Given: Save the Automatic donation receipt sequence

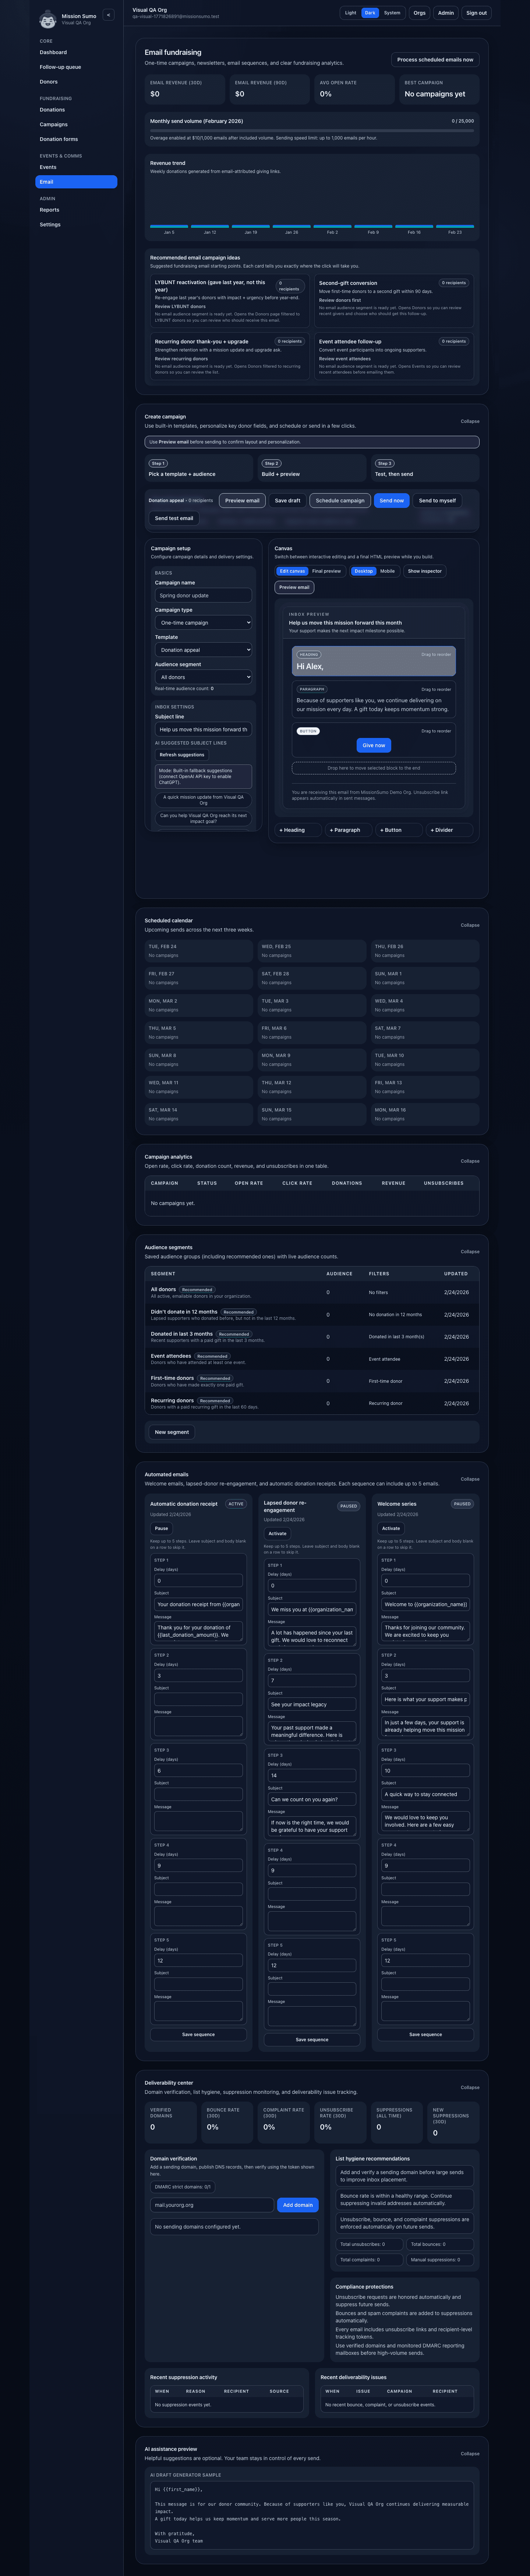Looking at the screenshot, I should pyautogui.click(x=198, y=2034).
